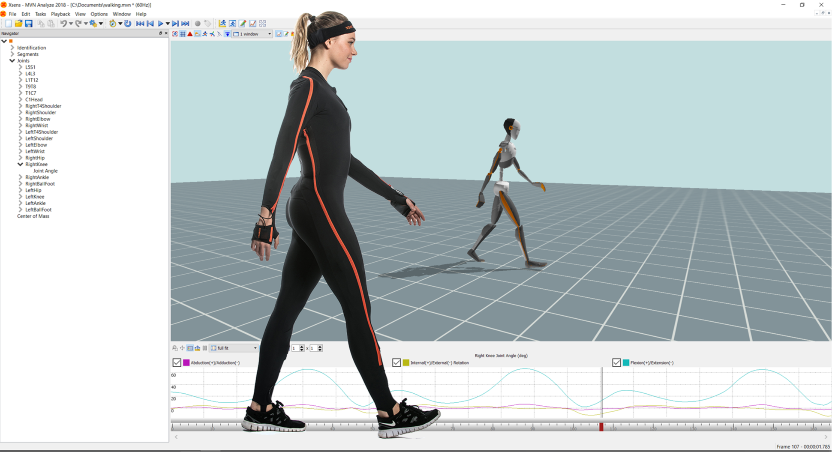832x452 pixels.
Task: Open the Playback menu
Action: point(60,14)
